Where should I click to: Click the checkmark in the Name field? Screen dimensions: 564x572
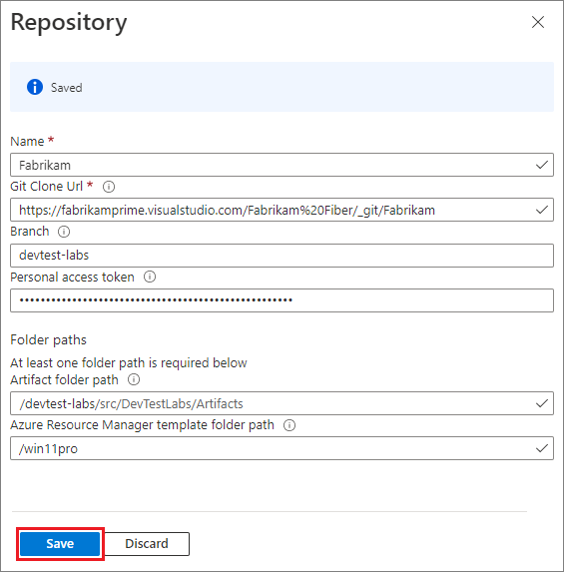coord(542,165)
